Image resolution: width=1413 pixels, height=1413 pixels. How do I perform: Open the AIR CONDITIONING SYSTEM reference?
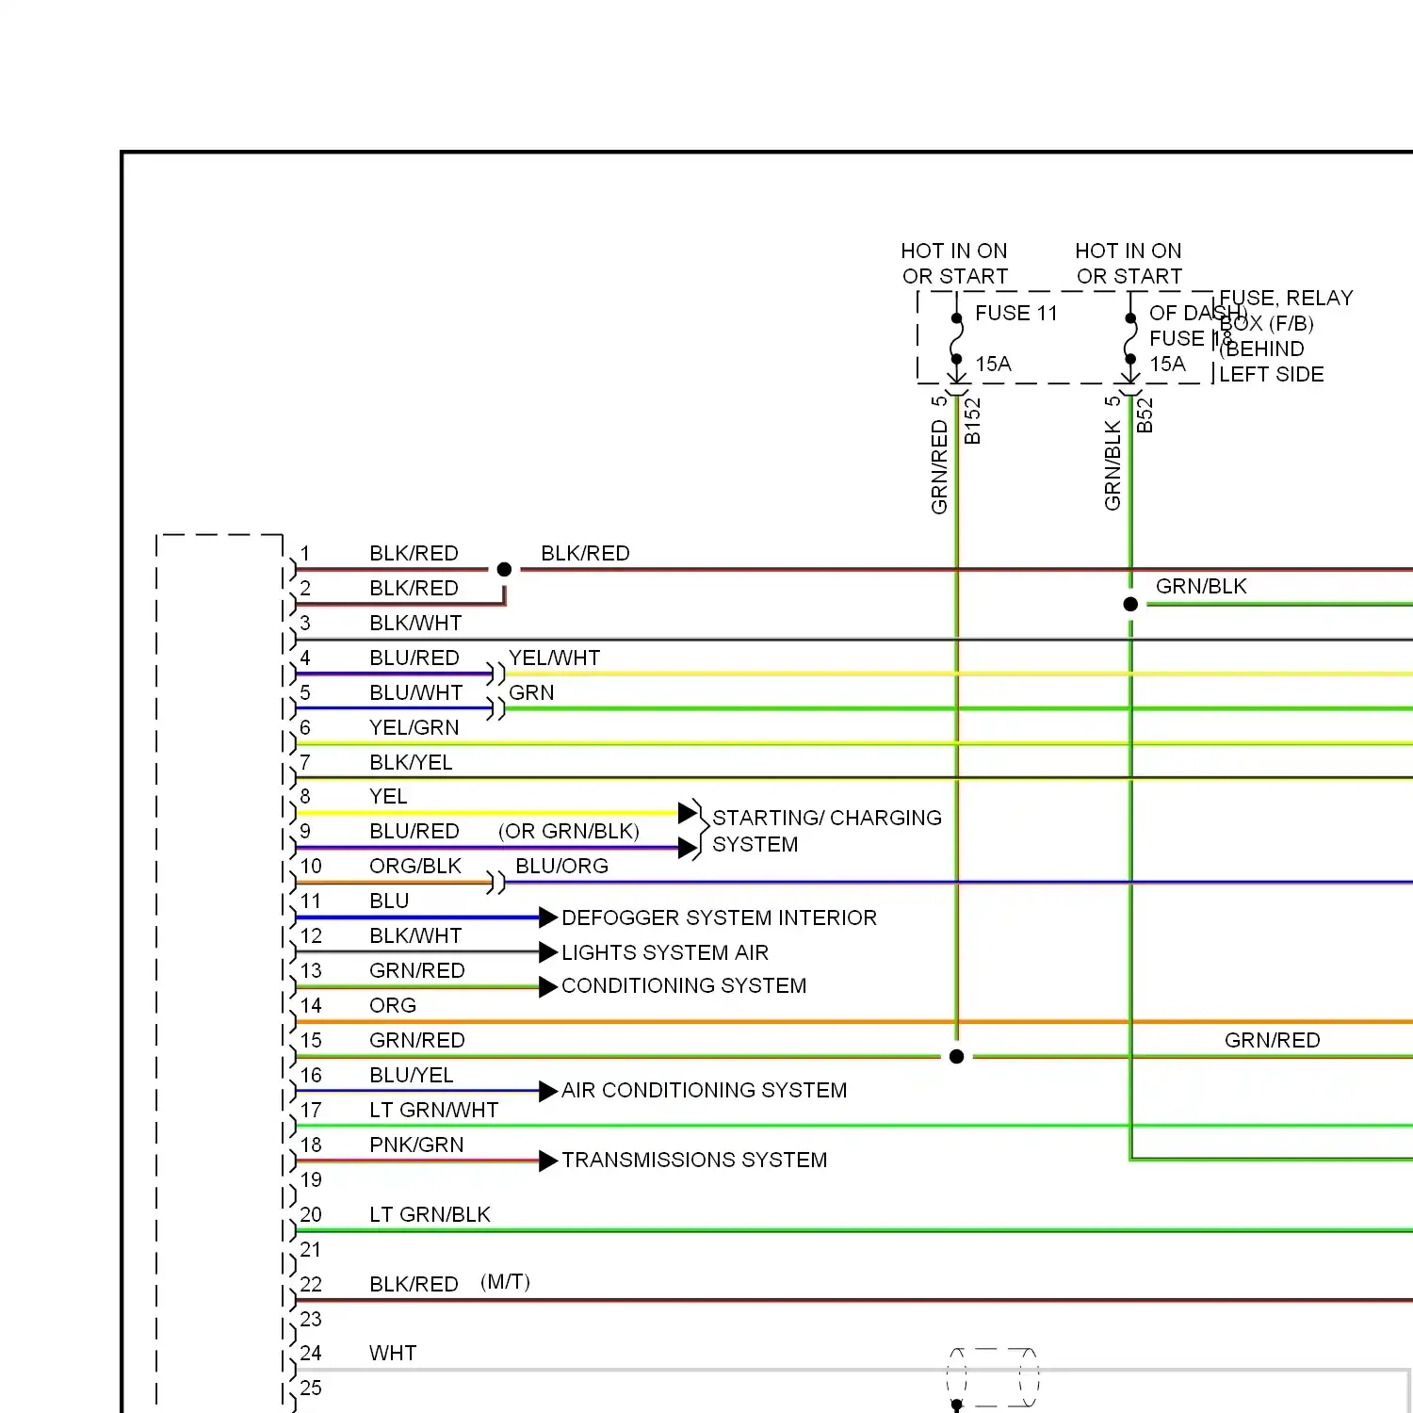704,1090
